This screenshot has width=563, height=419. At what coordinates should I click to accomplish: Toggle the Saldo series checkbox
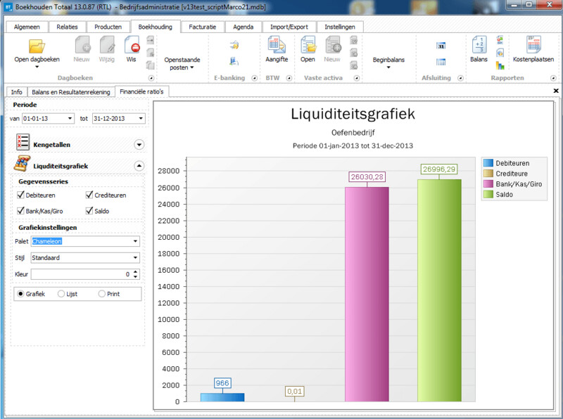coord(89,211)
